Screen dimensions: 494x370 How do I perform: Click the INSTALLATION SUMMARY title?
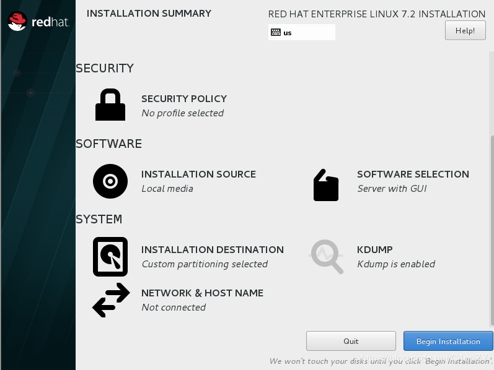149,14
